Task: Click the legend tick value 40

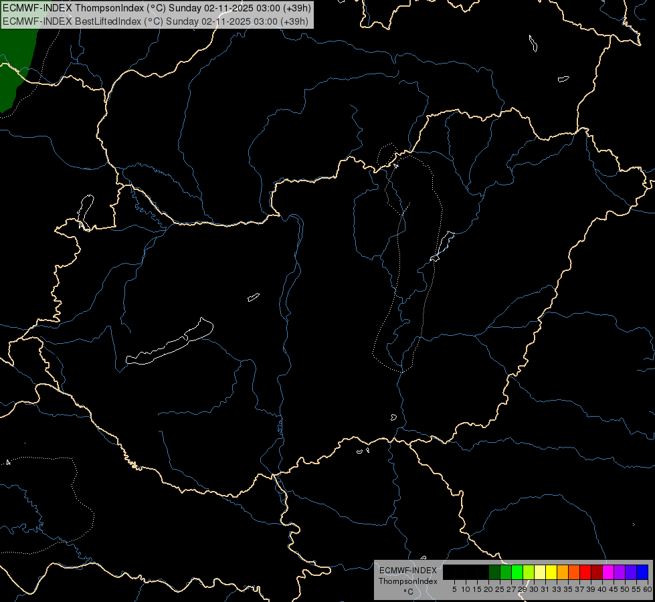Action: (x=602, y=589)
